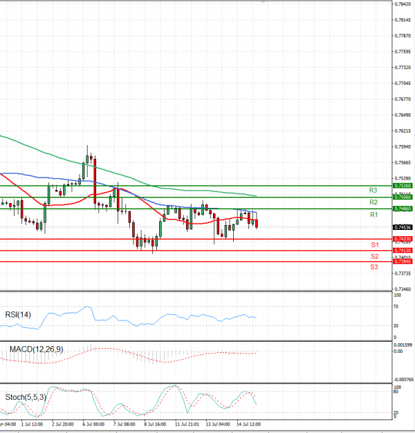The image size is (415, 433).
Task: Click the R2 resistance label
Action: pos(373,202)
